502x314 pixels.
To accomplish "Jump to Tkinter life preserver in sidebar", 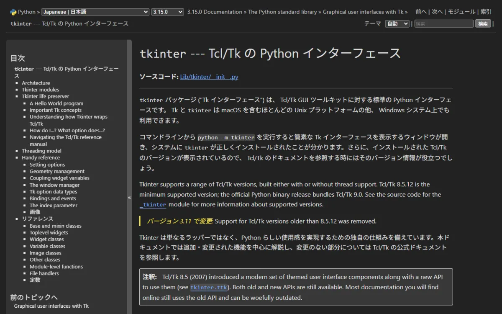I will (x=46, y=96).
